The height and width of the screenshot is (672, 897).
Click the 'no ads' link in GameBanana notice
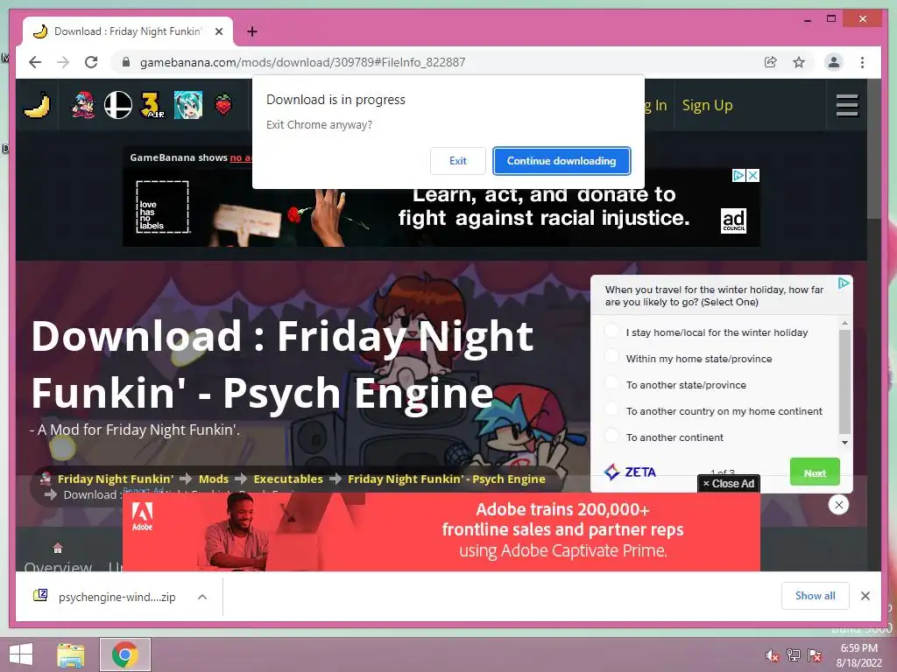[x=241, y=157]
